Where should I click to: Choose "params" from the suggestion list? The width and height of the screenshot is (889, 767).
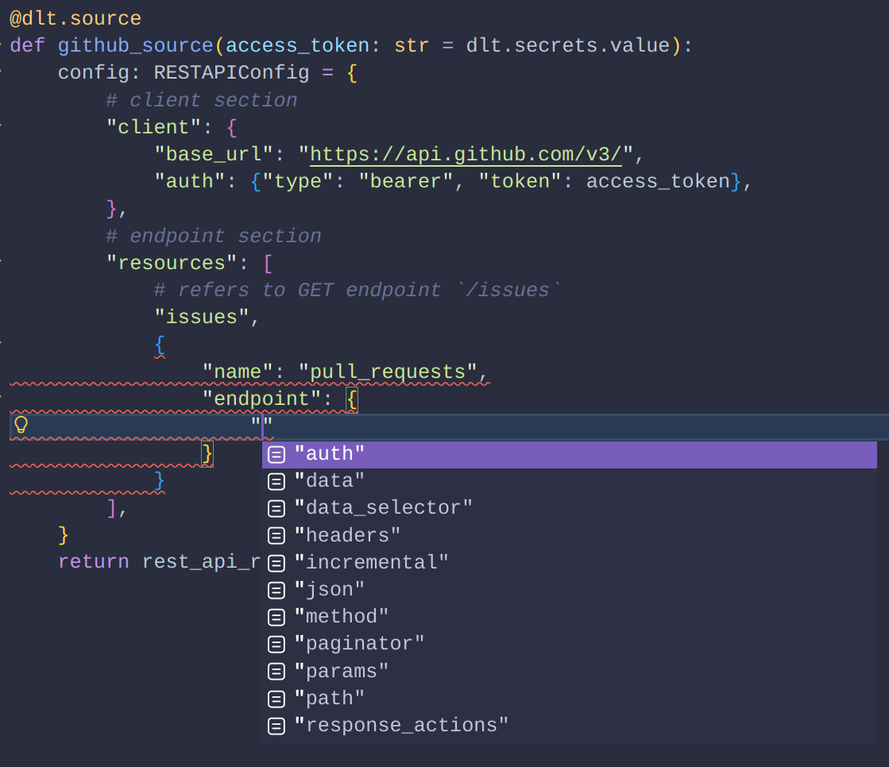(342, 671)
